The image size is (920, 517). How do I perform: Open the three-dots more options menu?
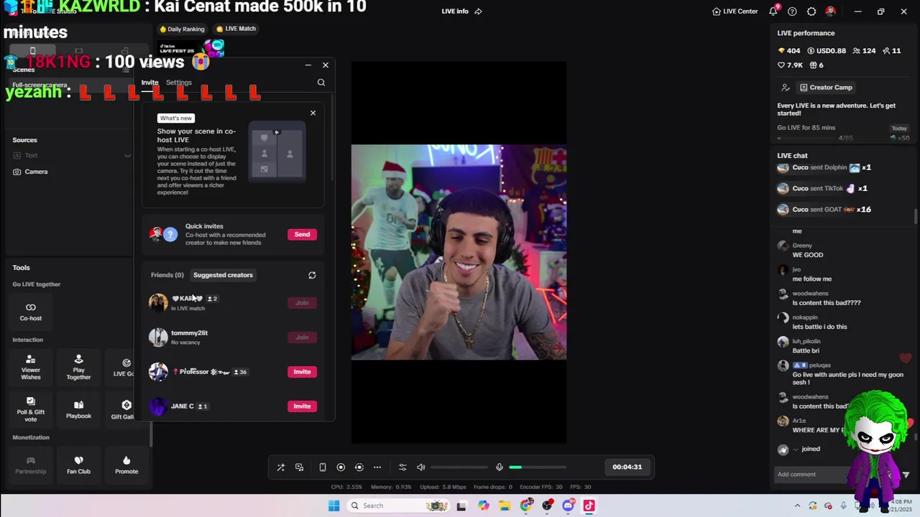[377, 467]
